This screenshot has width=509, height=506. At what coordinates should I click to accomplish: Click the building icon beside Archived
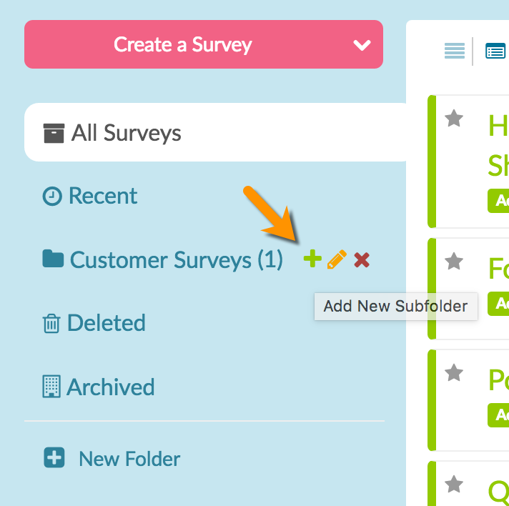click(x=51, y=387)
